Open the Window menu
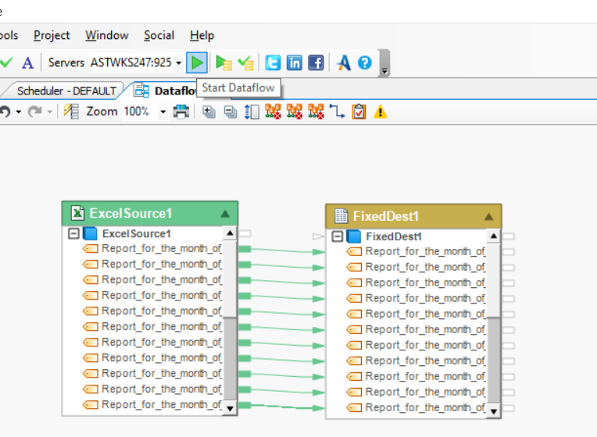 click(106, 35)
